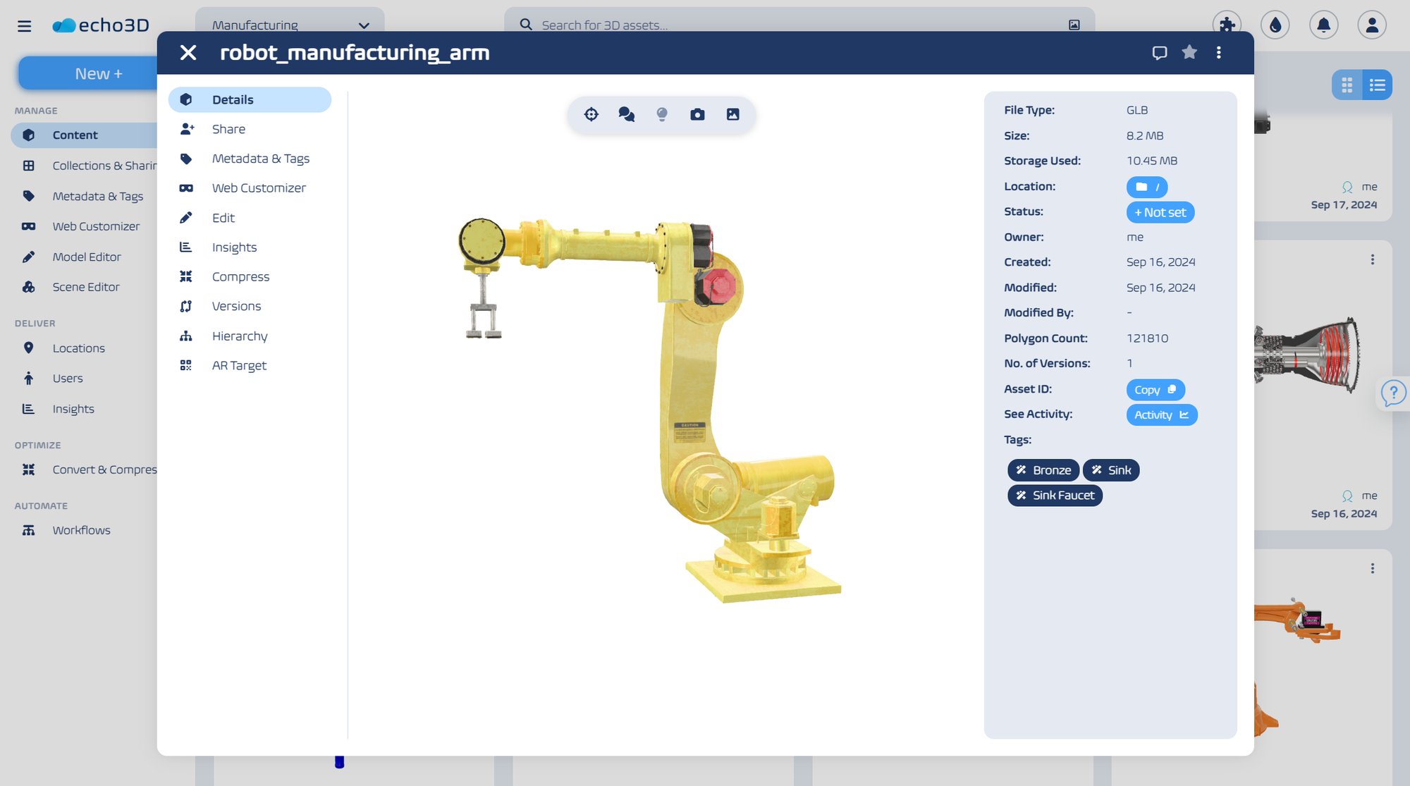Click the Sink Faucet tag
The height and width of the screenshot is (786, 1410).
pos(1055,496)
